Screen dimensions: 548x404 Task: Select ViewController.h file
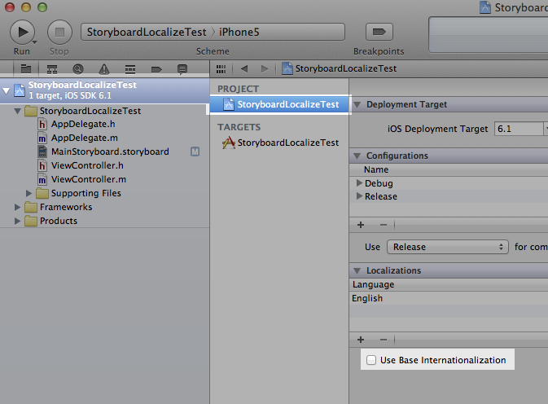coord(87,165)
